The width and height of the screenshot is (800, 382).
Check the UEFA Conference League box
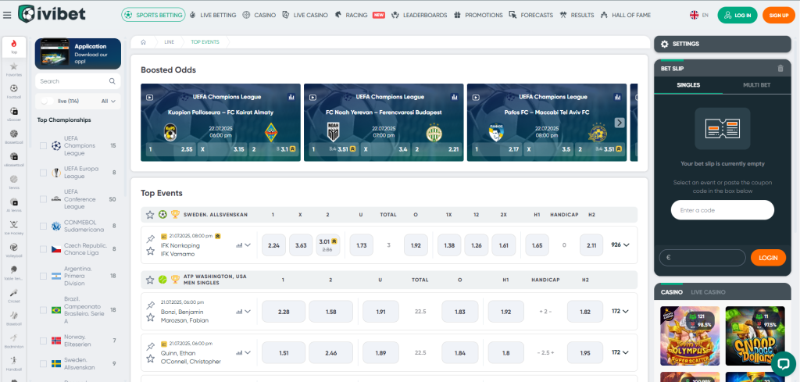pyautogui.click(x=44, y=199)
